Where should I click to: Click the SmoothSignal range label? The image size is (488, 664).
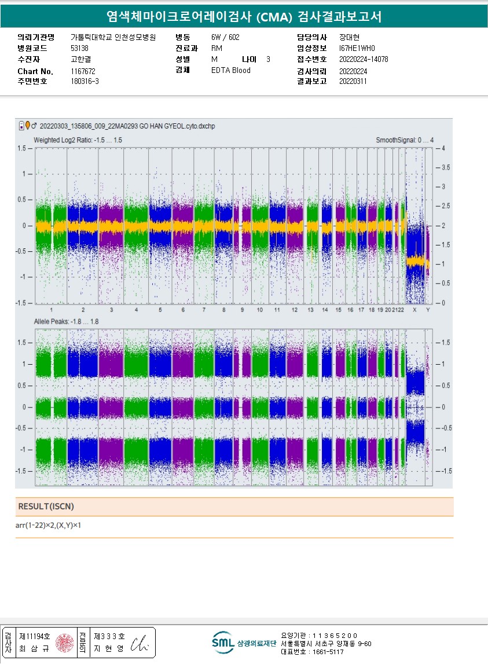coord(405,140)
